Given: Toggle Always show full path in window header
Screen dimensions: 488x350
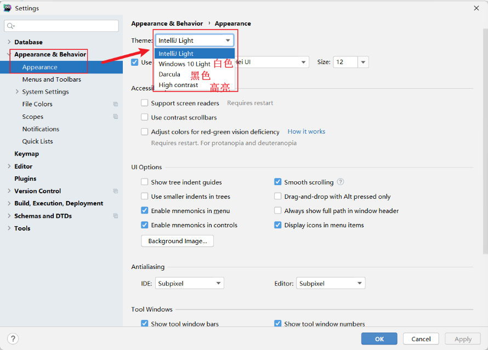Looking at the screenshot, I should 277,210.
